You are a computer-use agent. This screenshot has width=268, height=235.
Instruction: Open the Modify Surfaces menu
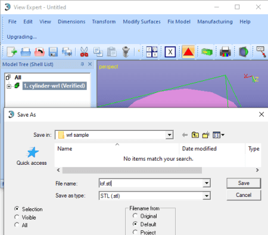142,21
